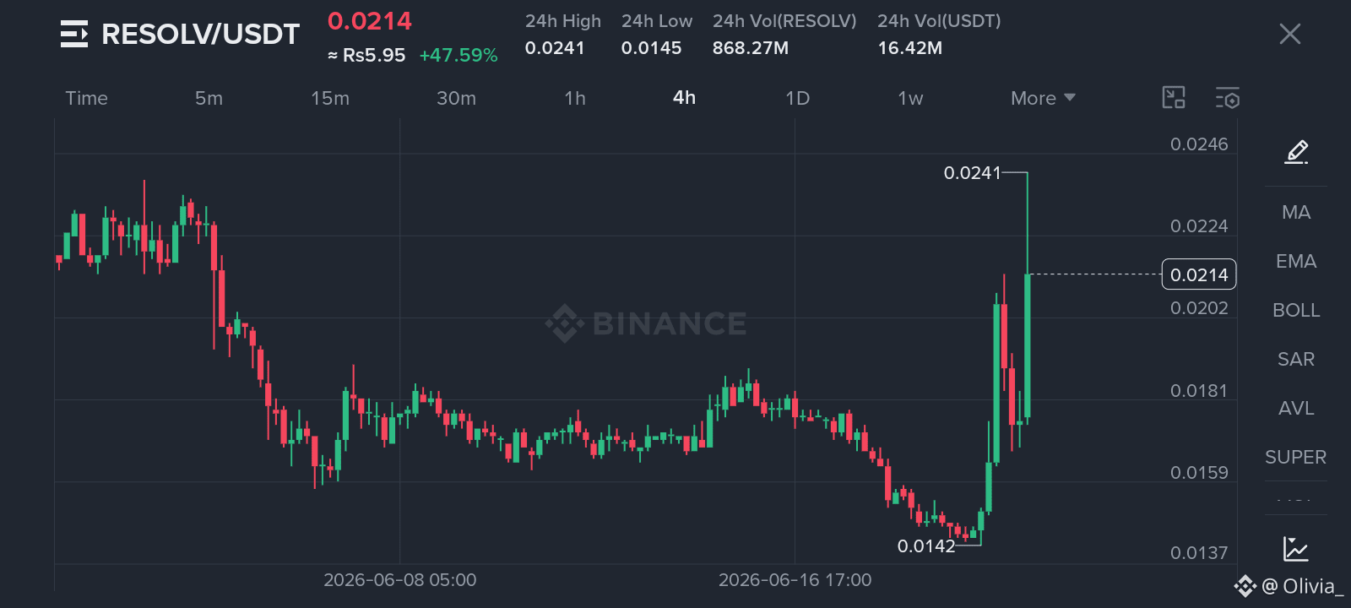Switch to the 5m interval

pyautogui.click(x=209, y=98)
